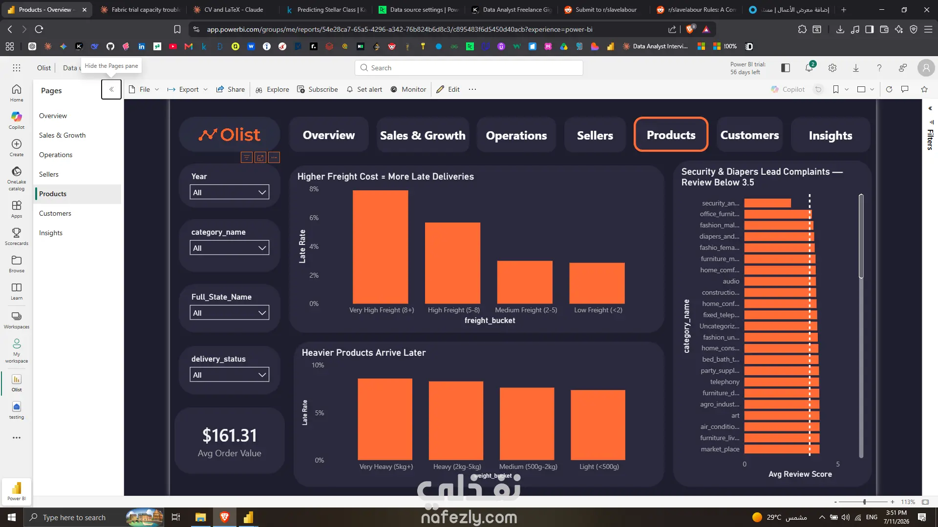Open Workspaces in the sidebar
This screenshot has width=938, height=527.
point(17,320)
